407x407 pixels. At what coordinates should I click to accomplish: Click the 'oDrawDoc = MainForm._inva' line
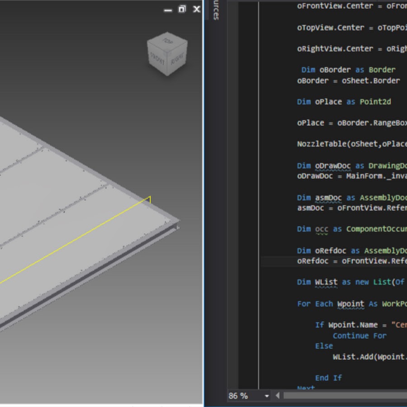pos(352,176)
